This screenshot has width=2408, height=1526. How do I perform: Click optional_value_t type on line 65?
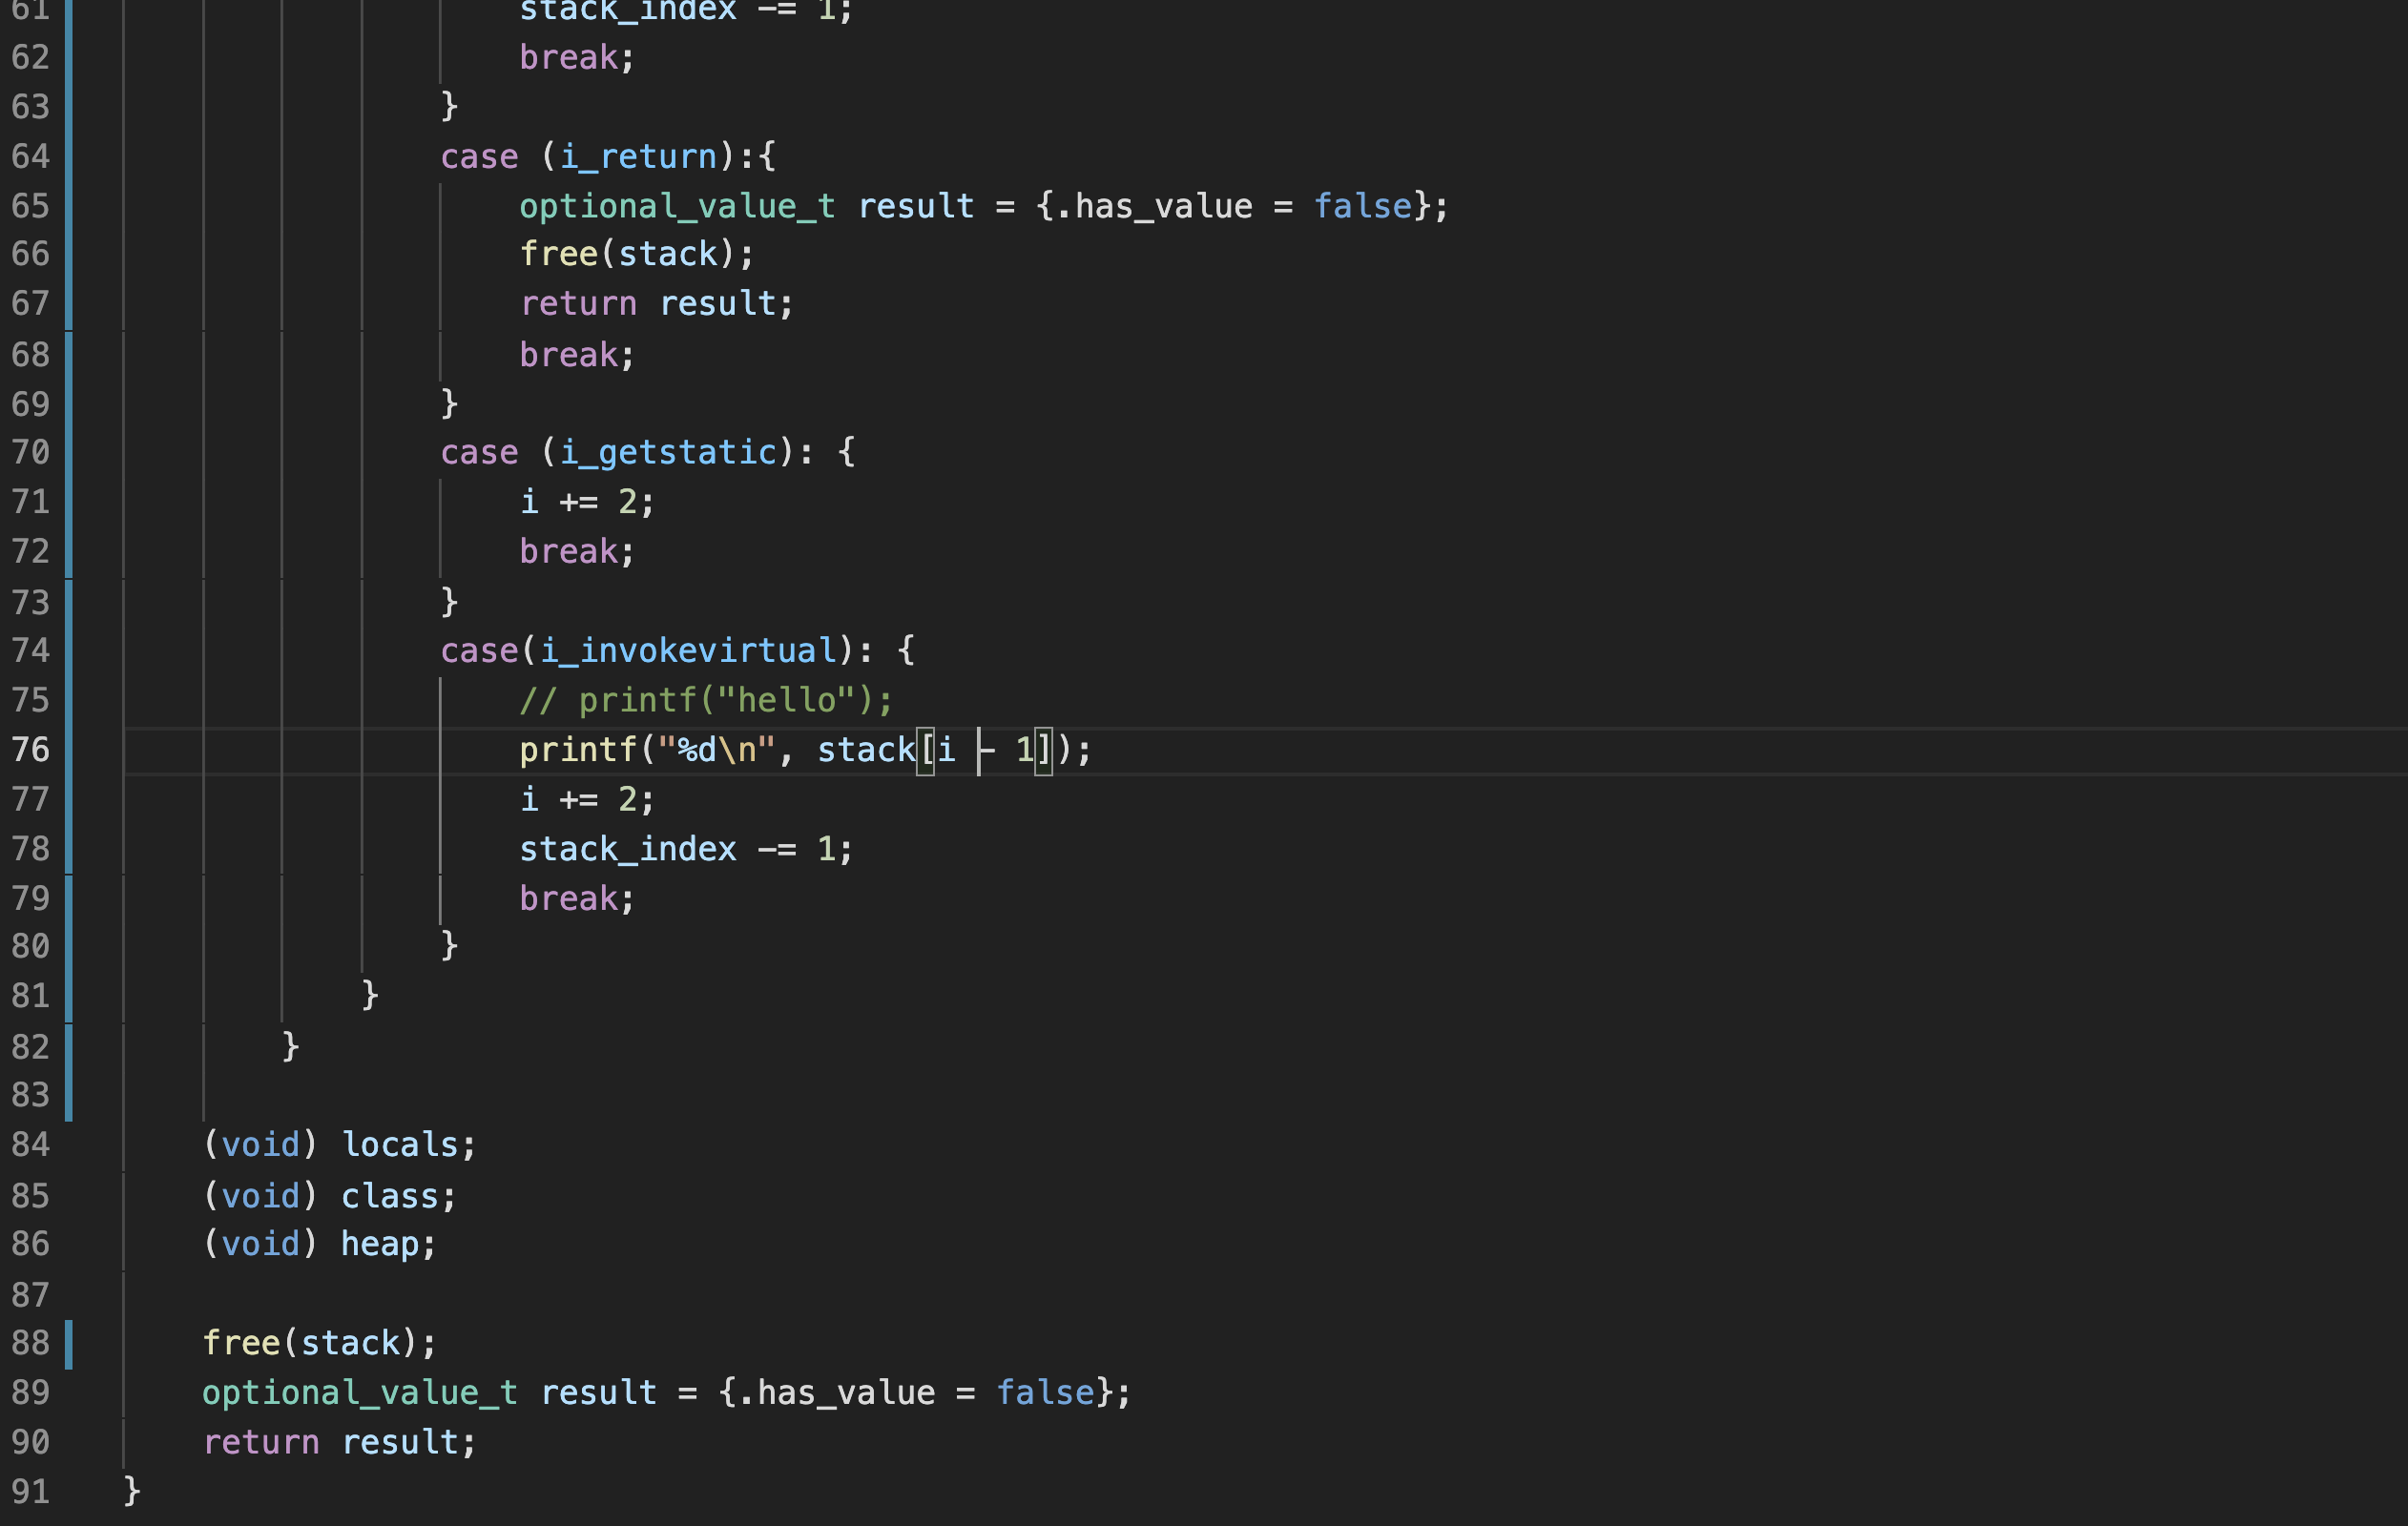(x=677, y=206)
